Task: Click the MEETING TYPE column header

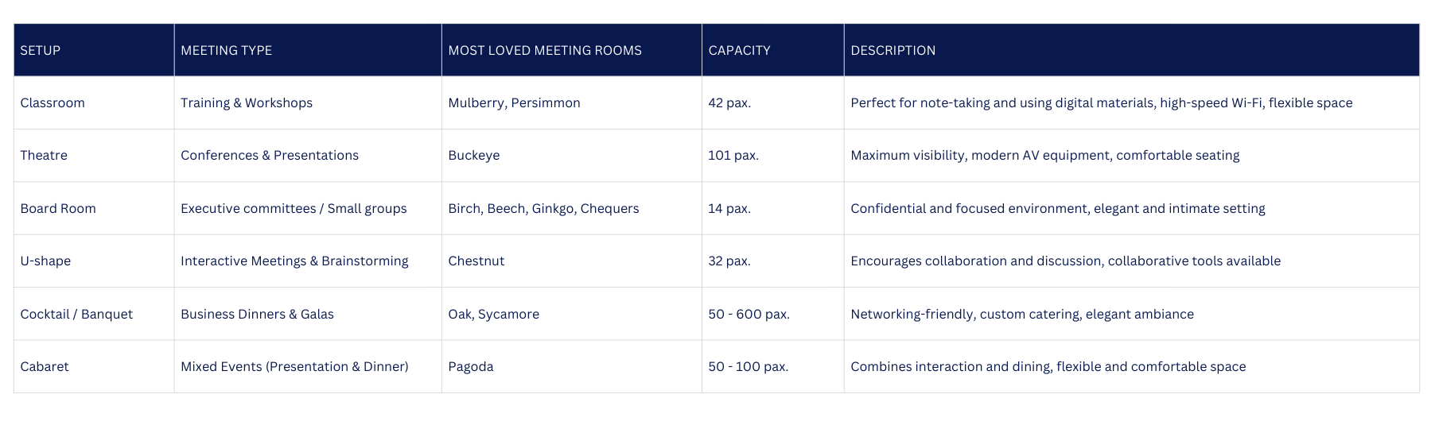Action: click(x=227, y=50)
